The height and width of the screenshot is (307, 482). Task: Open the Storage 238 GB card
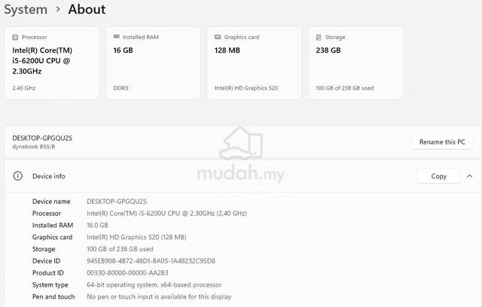coord(355,63)
